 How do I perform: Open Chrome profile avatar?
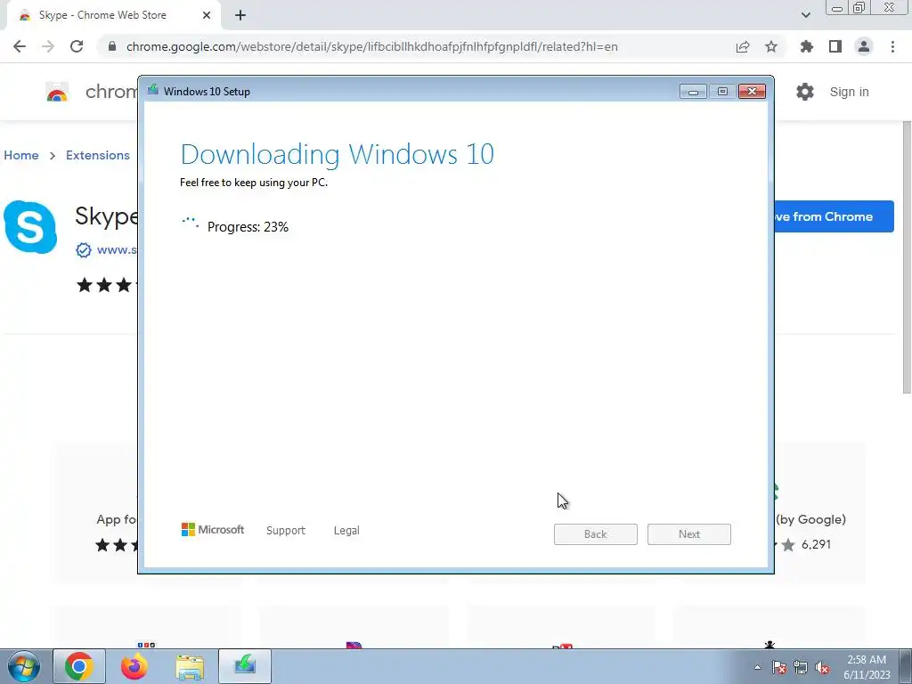[864, 46]
